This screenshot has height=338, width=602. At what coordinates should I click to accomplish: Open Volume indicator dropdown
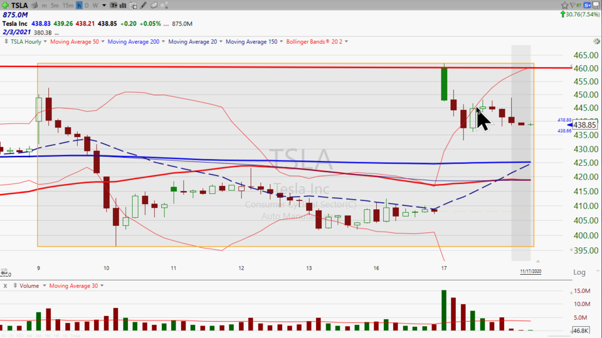click(x=44, y=285)
